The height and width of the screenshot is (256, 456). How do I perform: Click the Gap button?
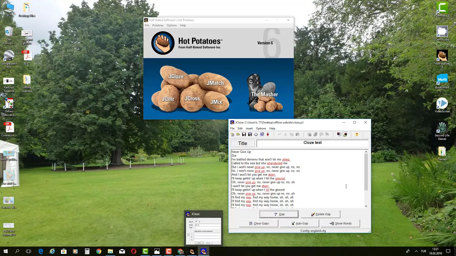click(279, 214)
